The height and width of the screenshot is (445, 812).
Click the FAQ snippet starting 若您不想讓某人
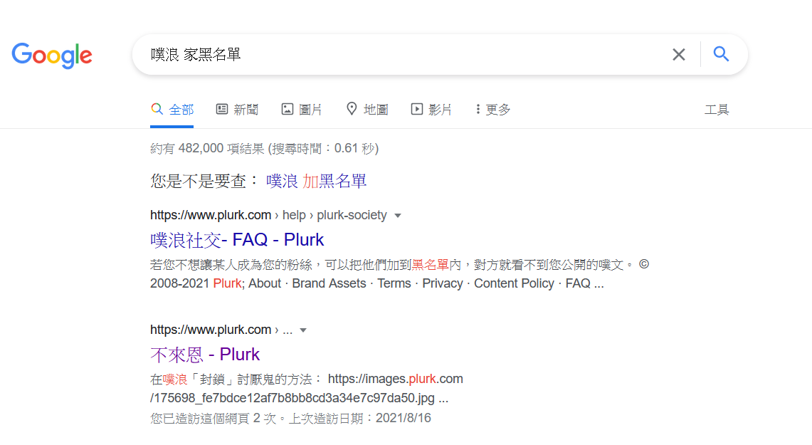[x=399, y=274]
